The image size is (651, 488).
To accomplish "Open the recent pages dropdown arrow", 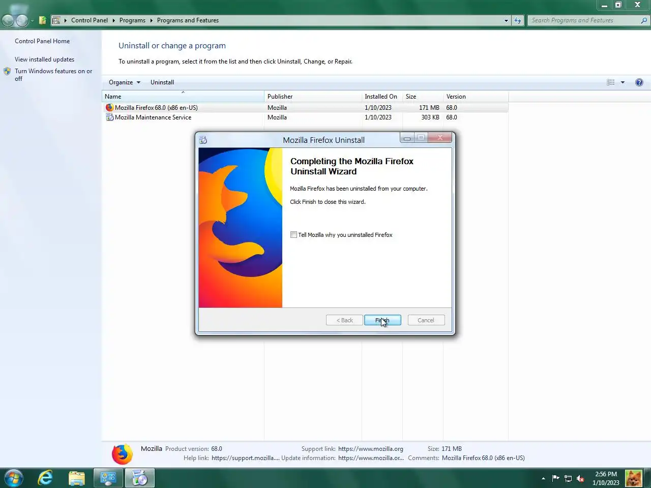I will coord(32,21).
